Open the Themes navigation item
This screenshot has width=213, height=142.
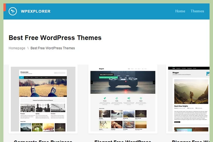coord(197,11)
